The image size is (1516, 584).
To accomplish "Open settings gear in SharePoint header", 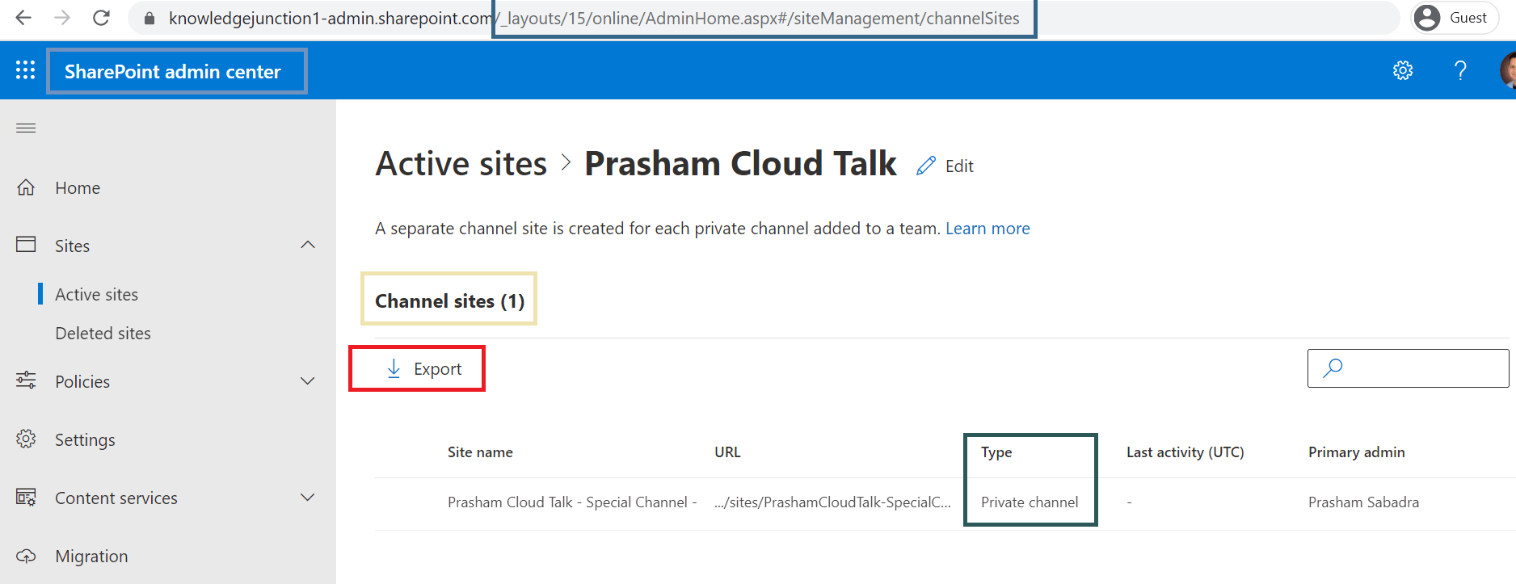I will pos(1403,70).
